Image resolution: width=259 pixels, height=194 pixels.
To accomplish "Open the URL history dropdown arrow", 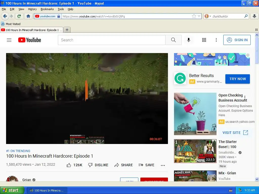I will click(x=199, y=16).
